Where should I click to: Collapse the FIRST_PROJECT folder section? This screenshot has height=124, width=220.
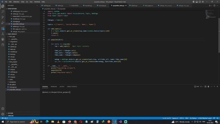click(12, 34)
